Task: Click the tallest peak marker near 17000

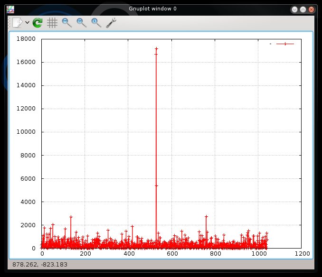Action: point(156,49)
